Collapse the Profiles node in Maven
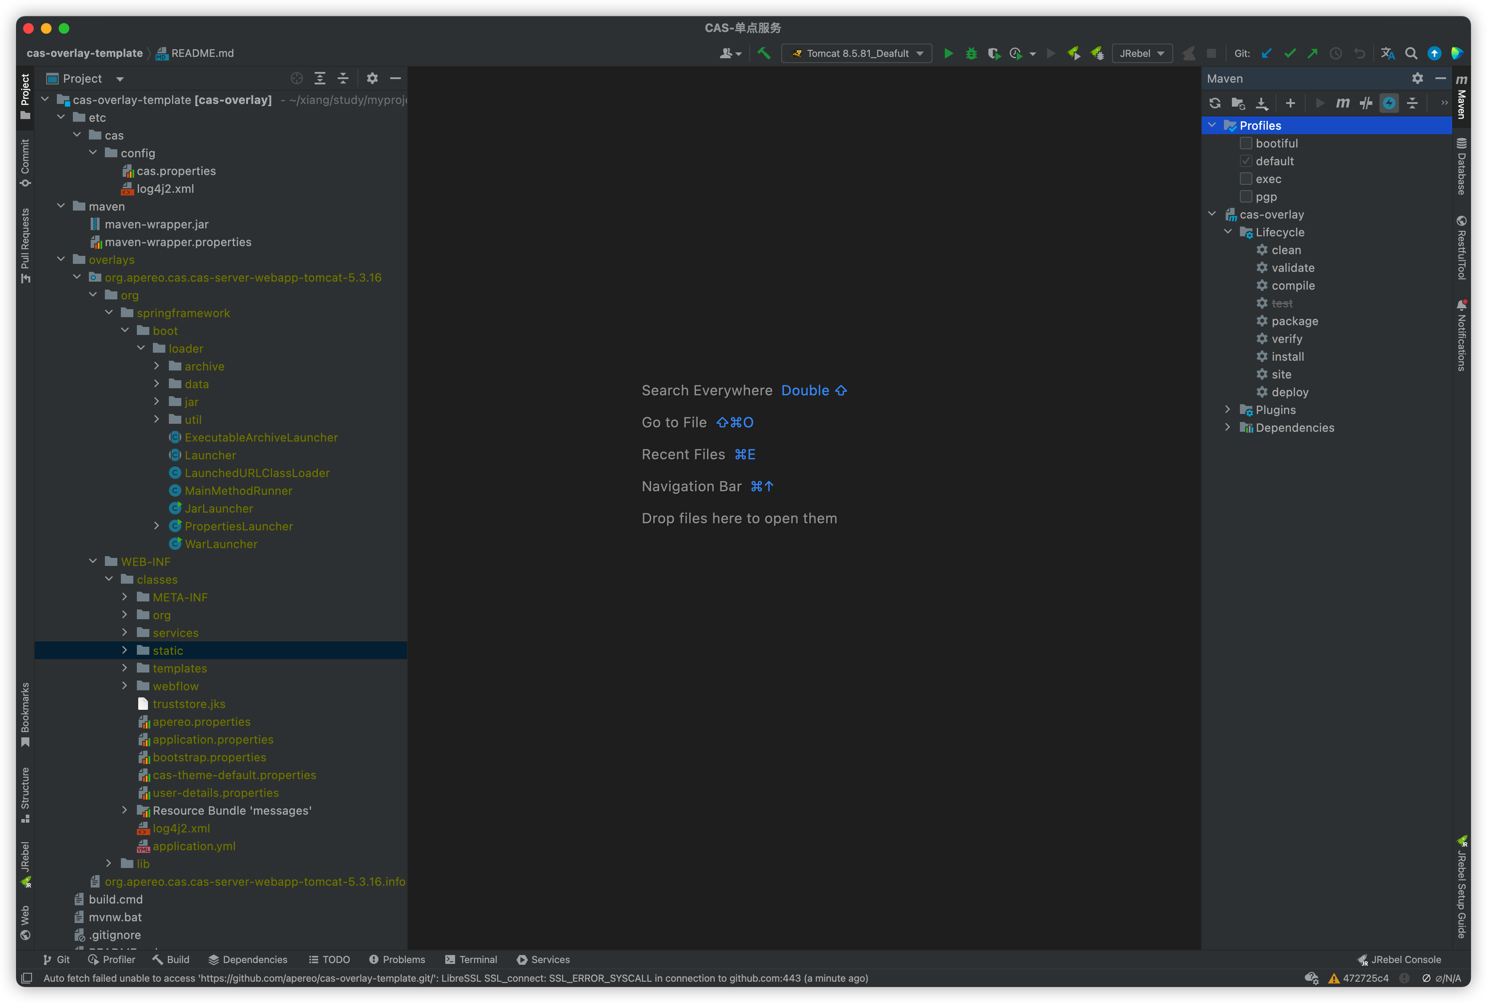 1212,125
